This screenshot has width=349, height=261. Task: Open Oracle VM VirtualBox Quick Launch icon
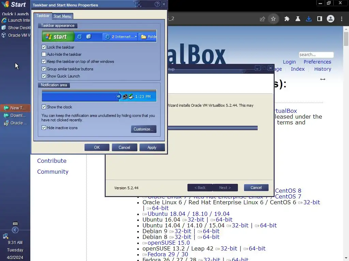point(16,35)
